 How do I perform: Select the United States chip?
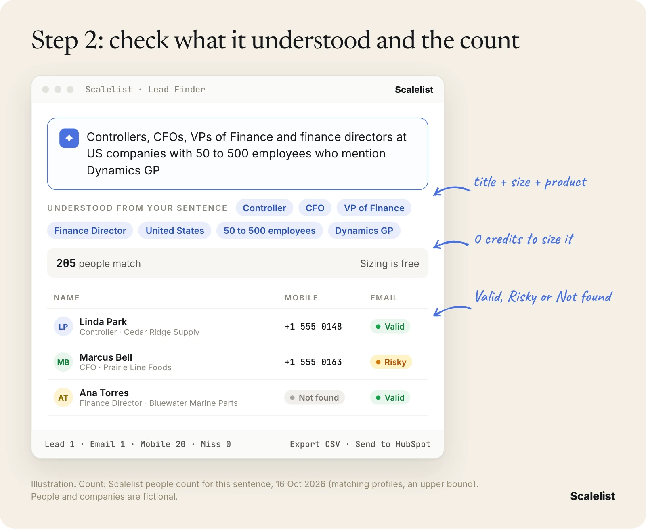point(175,231)
